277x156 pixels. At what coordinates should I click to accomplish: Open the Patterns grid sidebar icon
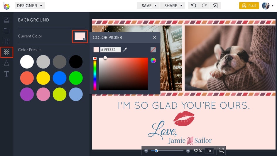pyautogui.click(x=6, y=52)
